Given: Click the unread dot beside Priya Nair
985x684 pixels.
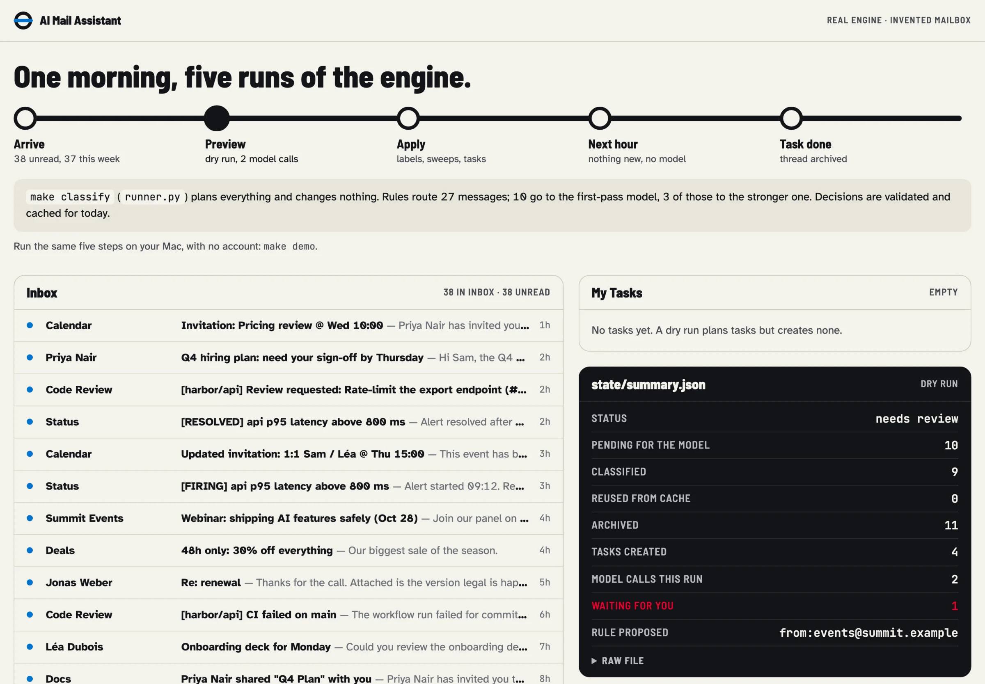Looking at the screenshot, I should click(x=30, y=357).
